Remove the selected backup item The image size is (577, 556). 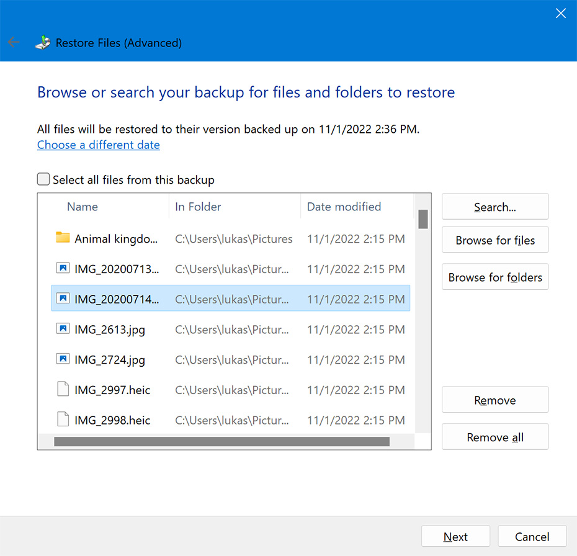point(494,400)
